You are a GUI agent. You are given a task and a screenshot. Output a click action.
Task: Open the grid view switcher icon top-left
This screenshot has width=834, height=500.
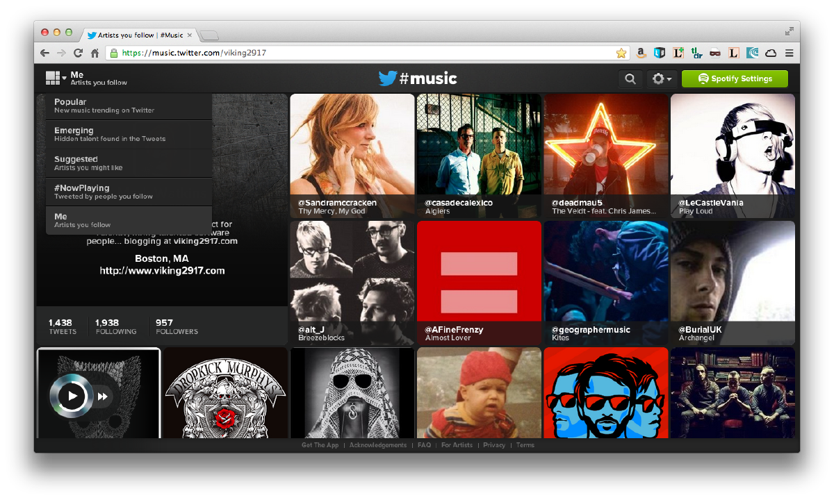point(54,78)
